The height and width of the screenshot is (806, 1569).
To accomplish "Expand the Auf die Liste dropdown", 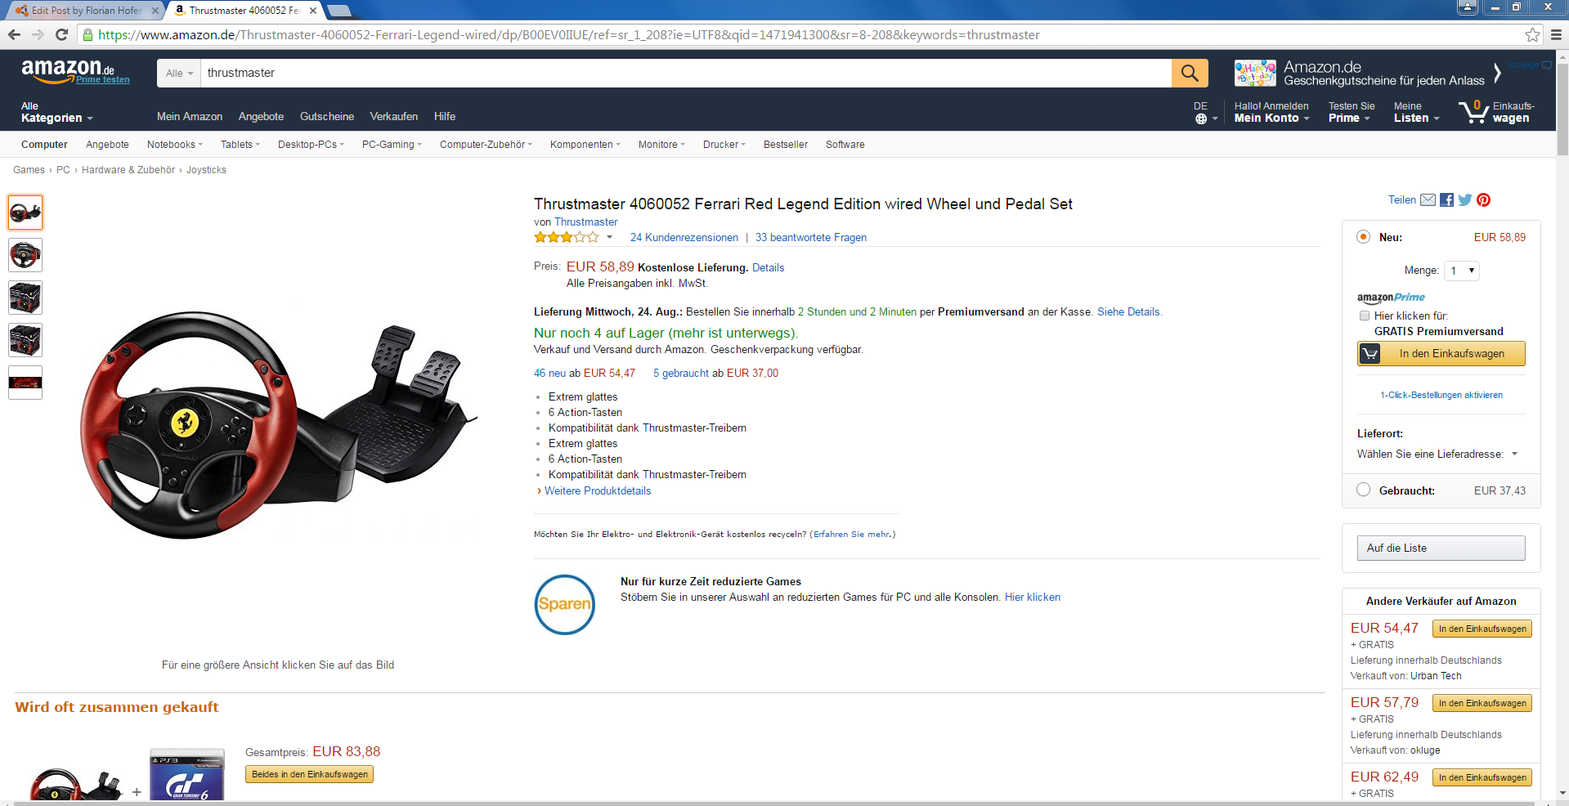I will 1441,548.
